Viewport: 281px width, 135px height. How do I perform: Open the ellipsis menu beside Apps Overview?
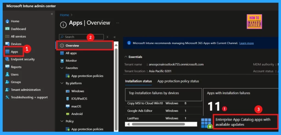click(x=117, y=23)
